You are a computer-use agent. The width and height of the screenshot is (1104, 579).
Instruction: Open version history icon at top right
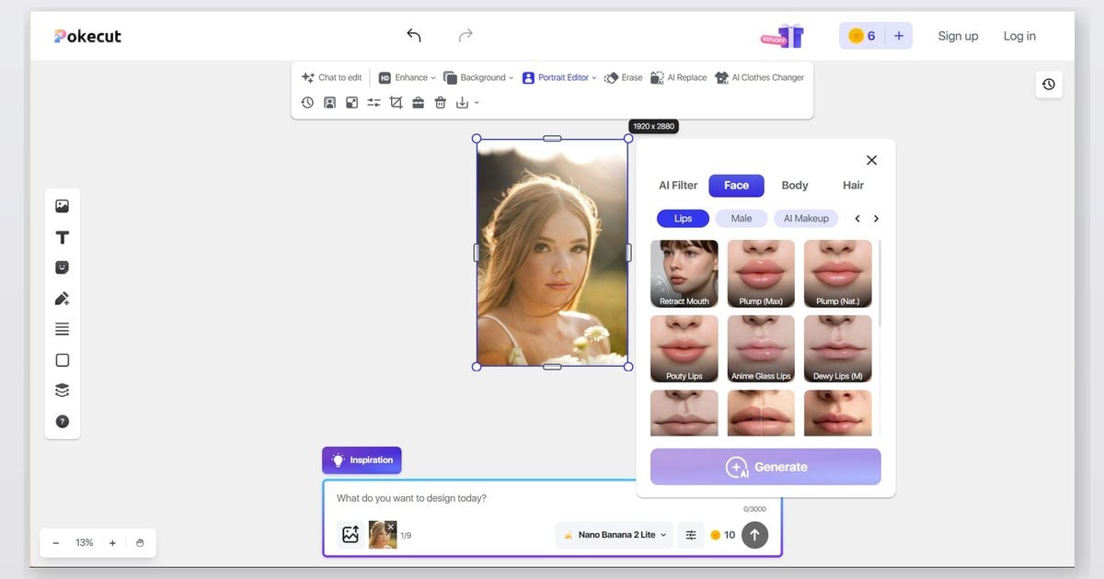[1048, 85]
